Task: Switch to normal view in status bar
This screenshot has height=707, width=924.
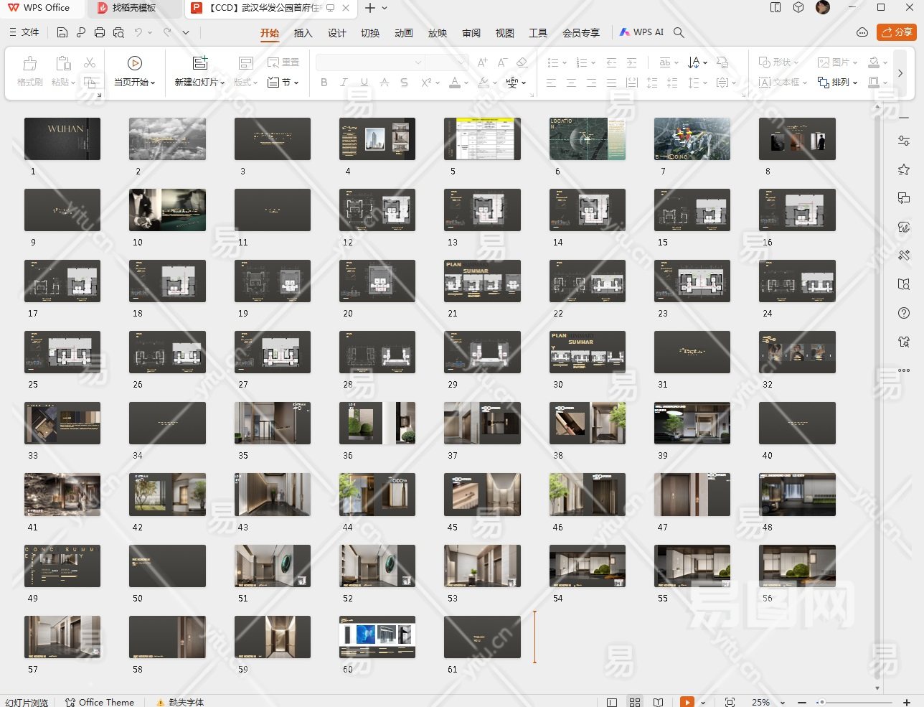Action: pyautogui.click(x=612, y=702)
